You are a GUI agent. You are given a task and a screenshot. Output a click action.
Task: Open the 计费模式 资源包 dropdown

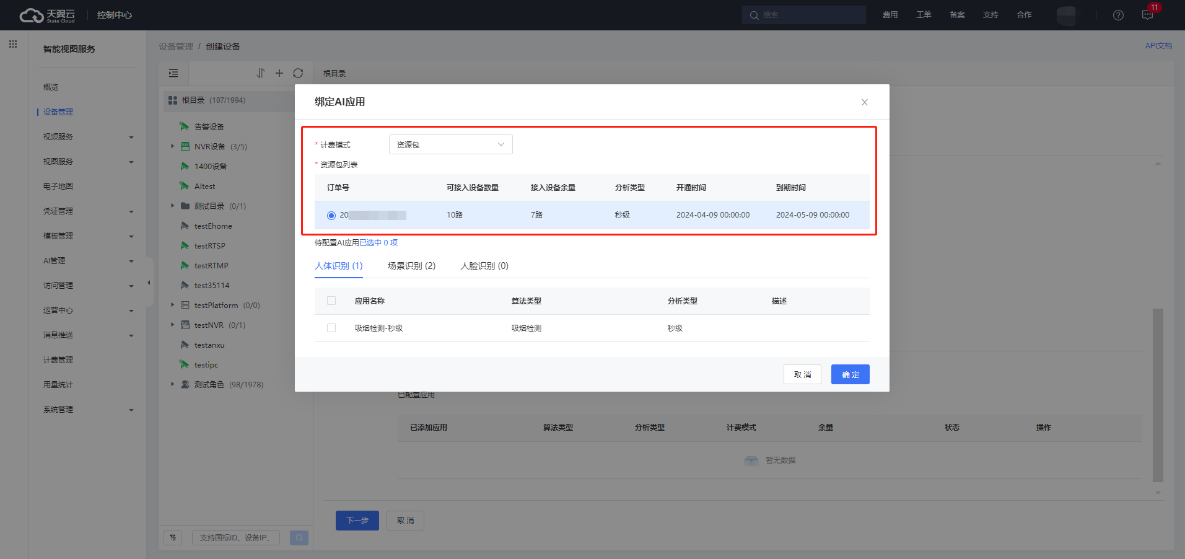tap(451, 144)
